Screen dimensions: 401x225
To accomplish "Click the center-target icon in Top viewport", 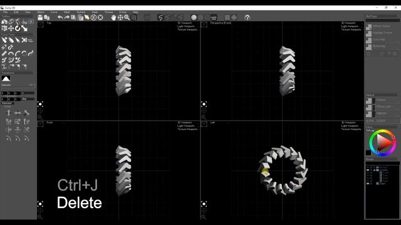I will (x=40, y=104).
